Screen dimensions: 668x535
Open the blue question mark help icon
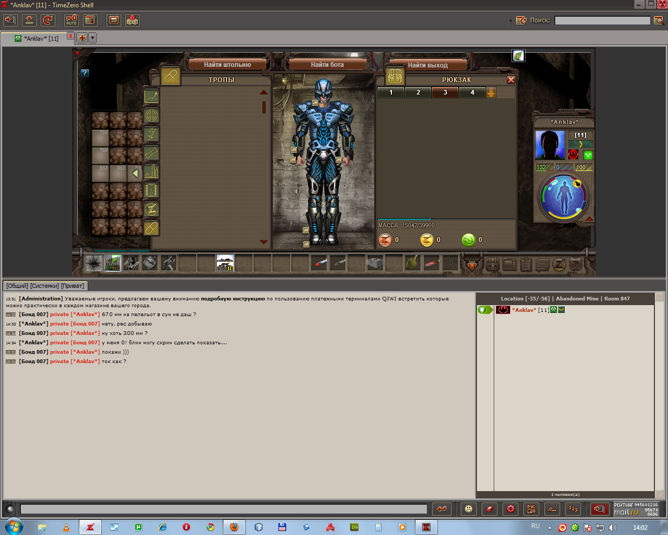tap(85, 73)
